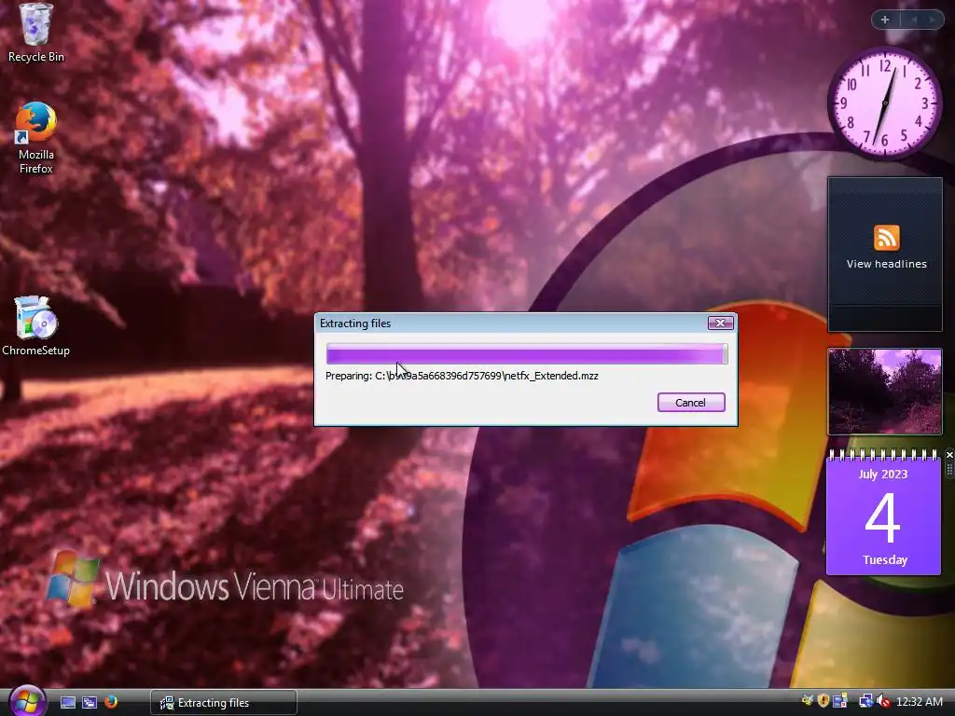This screenshot has height=716, width=955.
Task: Close the calendar gadget with its X
Action: tap(948, 455)
